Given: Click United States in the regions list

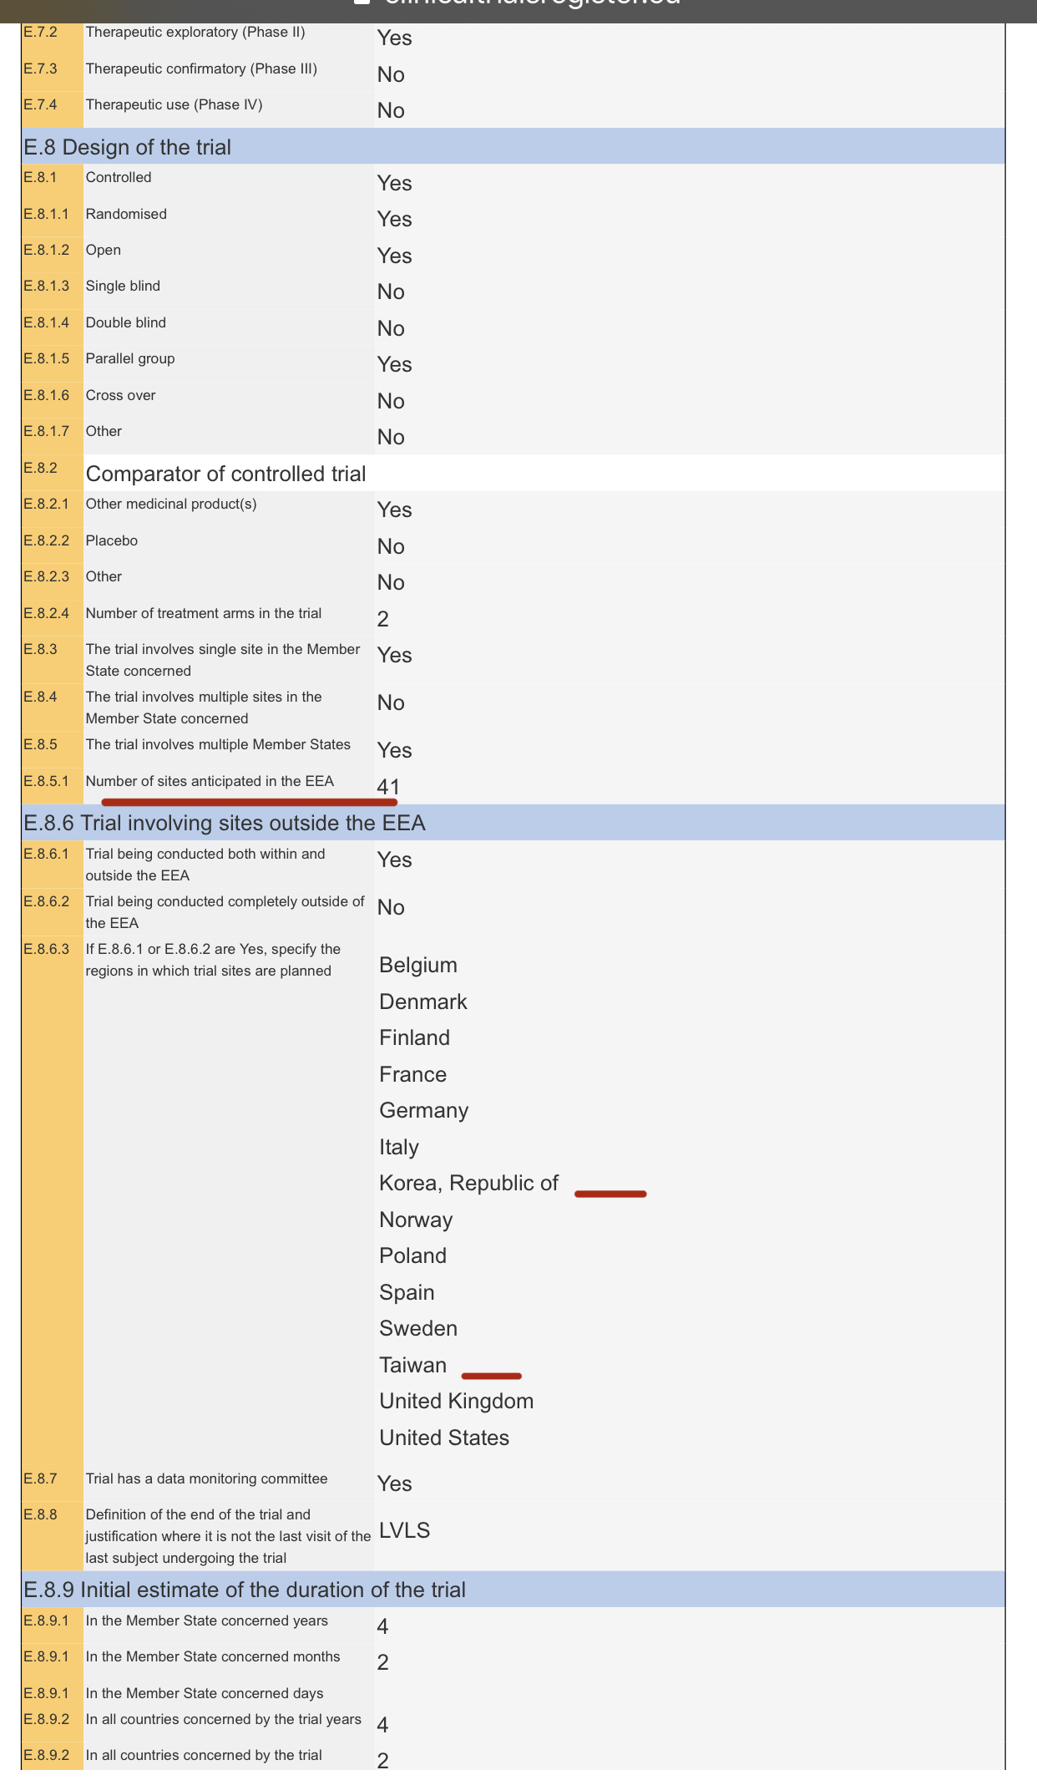Looking at the screenshot, I should point(444,1438).
